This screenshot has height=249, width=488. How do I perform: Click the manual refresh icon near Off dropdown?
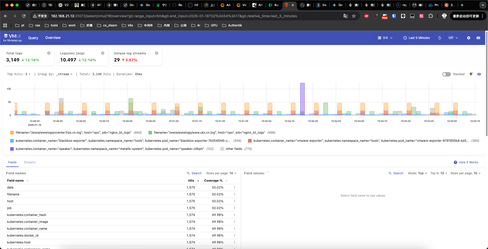pyautogui.click(x=439, y=38)
